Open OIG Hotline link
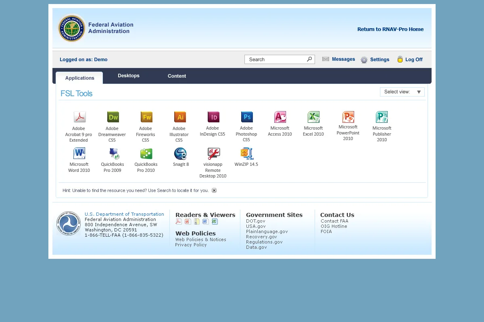This screenshot has width=484, height=322. [x=334, y=226]
